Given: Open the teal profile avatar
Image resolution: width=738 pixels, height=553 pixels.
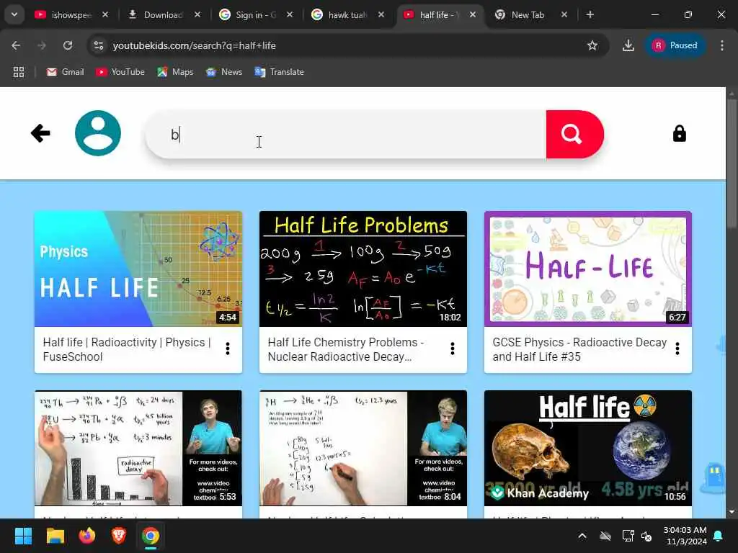Looking at the screenshot, I should click(x=98, y=133).
